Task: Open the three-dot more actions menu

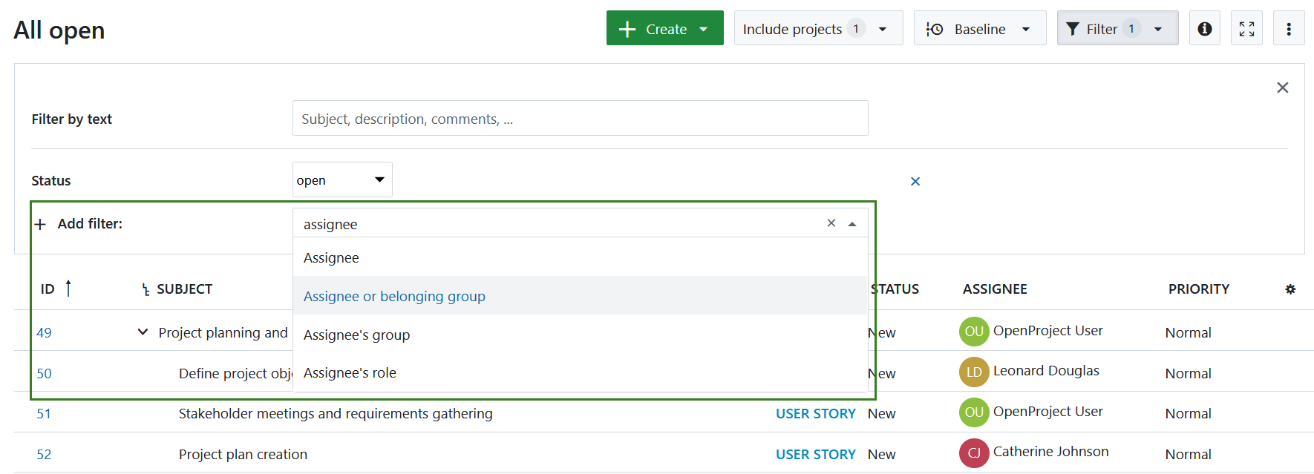Action: (x=1288, y=28)
